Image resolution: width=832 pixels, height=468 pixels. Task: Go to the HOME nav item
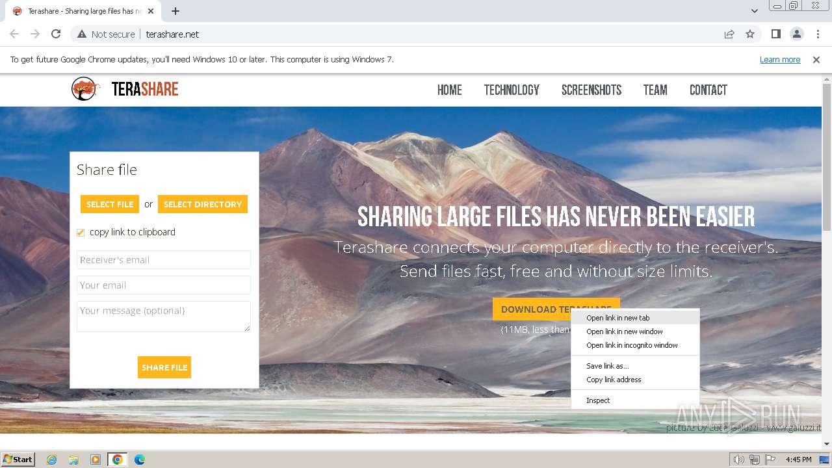pos(449,90)
